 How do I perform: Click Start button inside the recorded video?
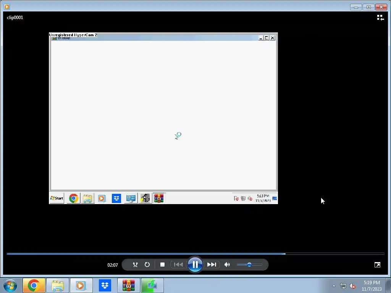pos(57,198)
